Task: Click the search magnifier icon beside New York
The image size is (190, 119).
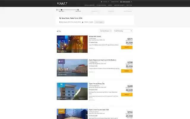Action: (60, 18)
